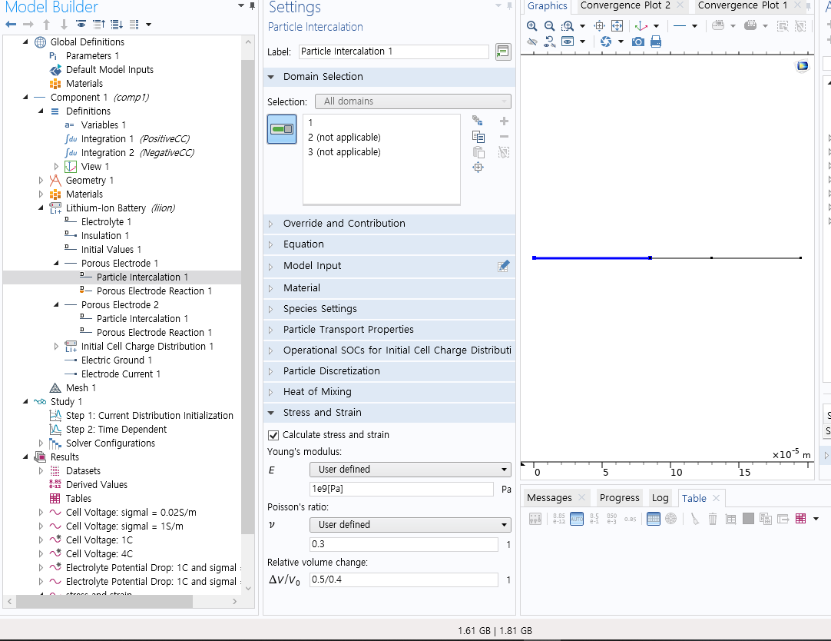Open the Messages tab
The height and width of the screenshot is (641, 831).
(x=549, y=498)
